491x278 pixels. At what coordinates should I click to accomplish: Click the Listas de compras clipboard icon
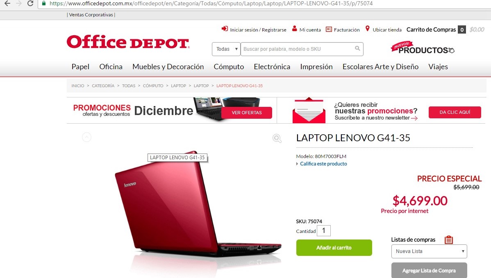click(x=449, y=240)
